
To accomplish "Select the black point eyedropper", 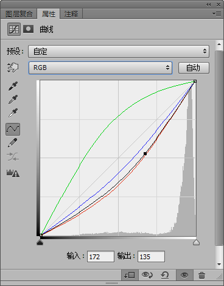I will 13,86.
